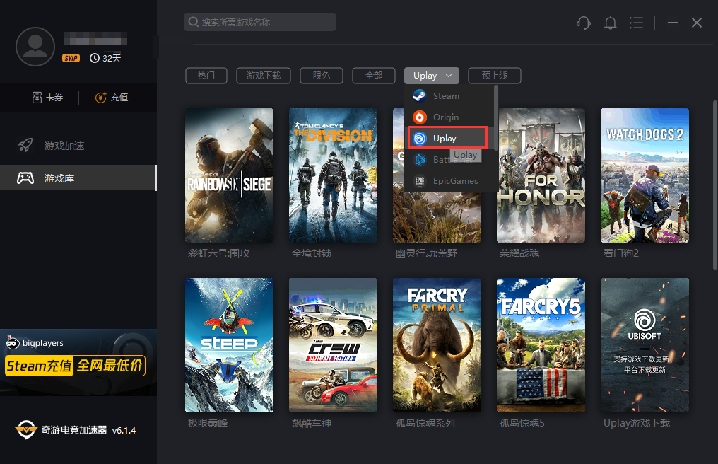Open 卡券 coupon icon

click(37, 97)
